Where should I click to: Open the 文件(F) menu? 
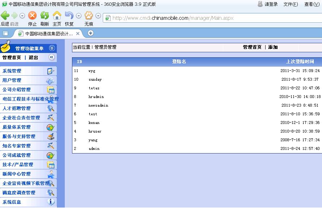[291, 4]
